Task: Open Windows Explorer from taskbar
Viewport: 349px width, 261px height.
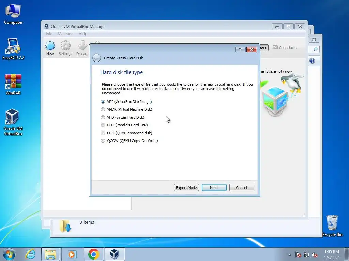Action: [x=50, y=254]
